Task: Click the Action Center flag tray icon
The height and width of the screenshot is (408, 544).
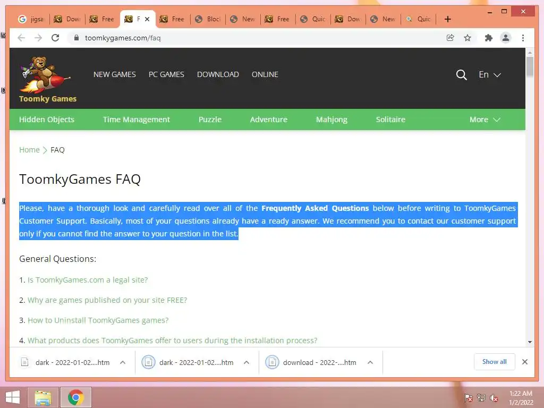Action: coord(468,398)
